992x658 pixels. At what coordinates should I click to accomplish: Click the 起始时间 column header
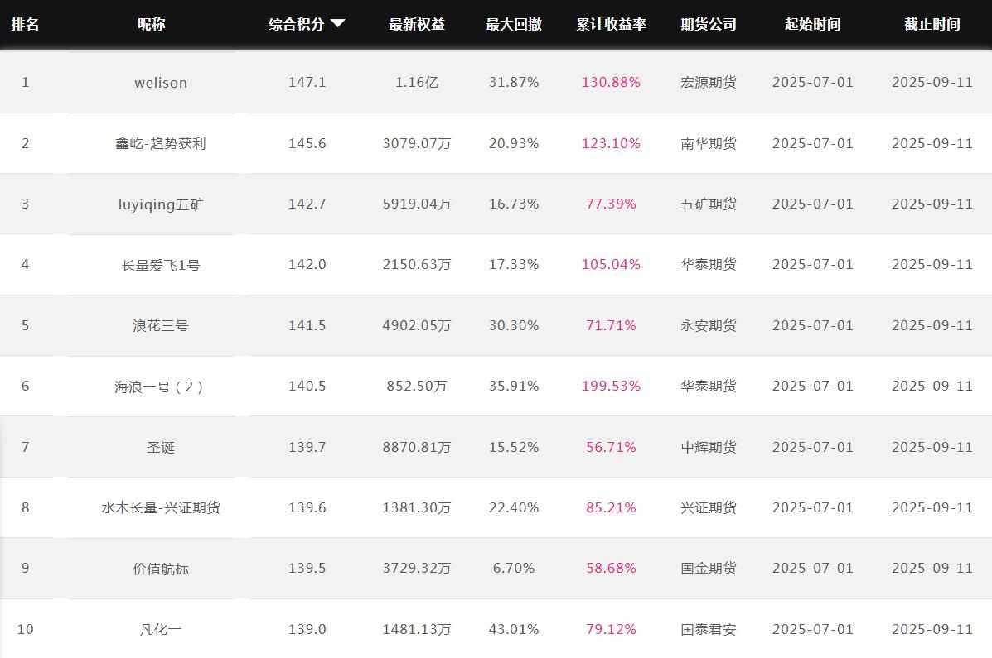[x=812, y=24]
